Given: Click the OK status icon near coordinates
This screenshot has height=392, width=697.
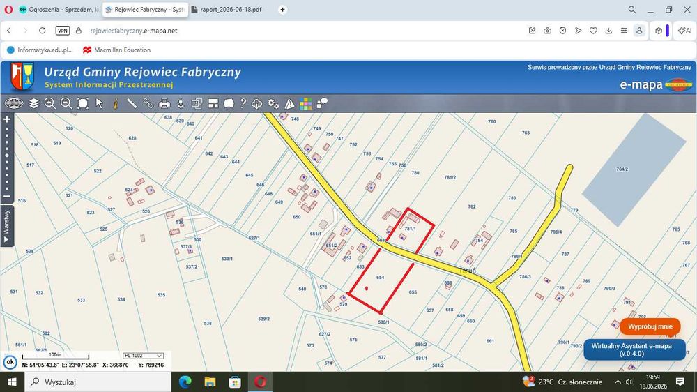Looking at the screenshot, I should 10,362.
